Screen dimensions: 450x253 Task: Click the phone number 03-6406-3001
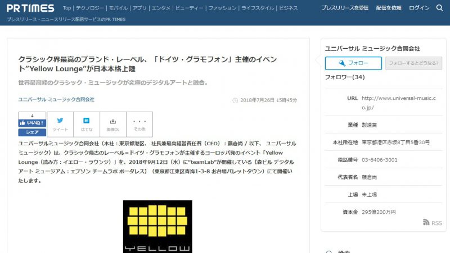[x=379, y=160]
